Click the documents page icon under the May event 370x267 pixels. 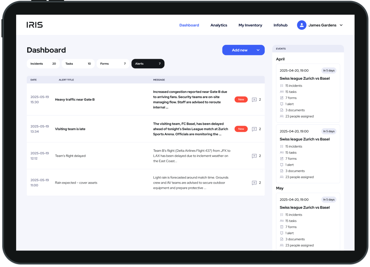281,239
